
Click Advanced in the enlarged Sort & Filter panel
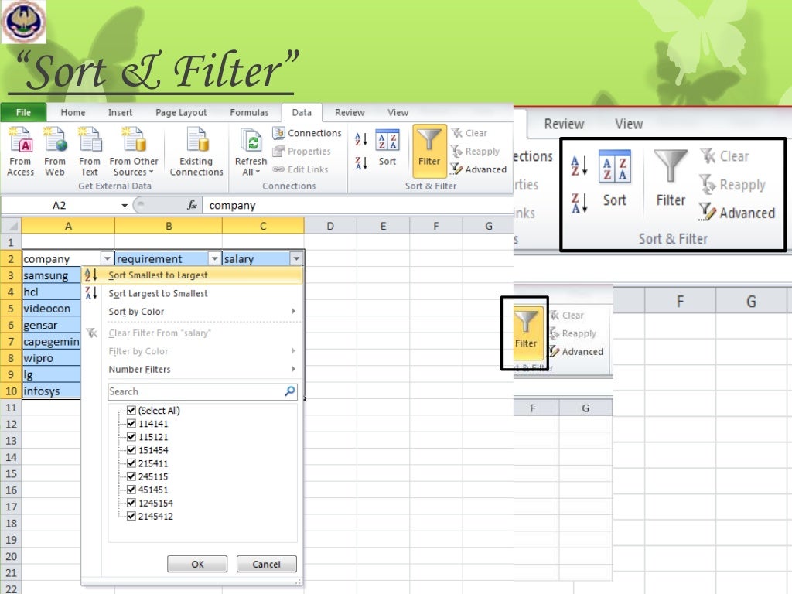737,213
